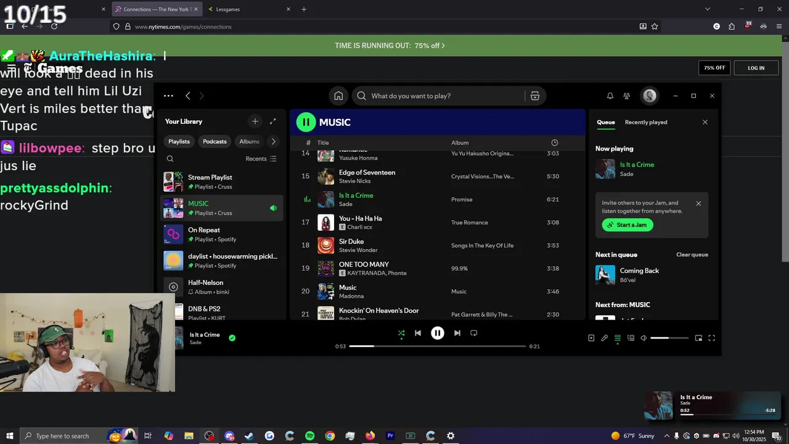
Task: Open Spotify from the Windows taskbar
Action: [309, 436]
